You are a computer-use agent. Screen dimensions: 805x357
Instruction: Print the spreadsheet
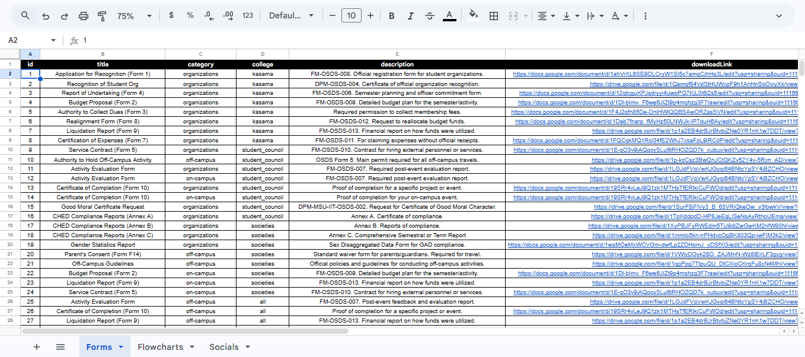click(84, 16)
